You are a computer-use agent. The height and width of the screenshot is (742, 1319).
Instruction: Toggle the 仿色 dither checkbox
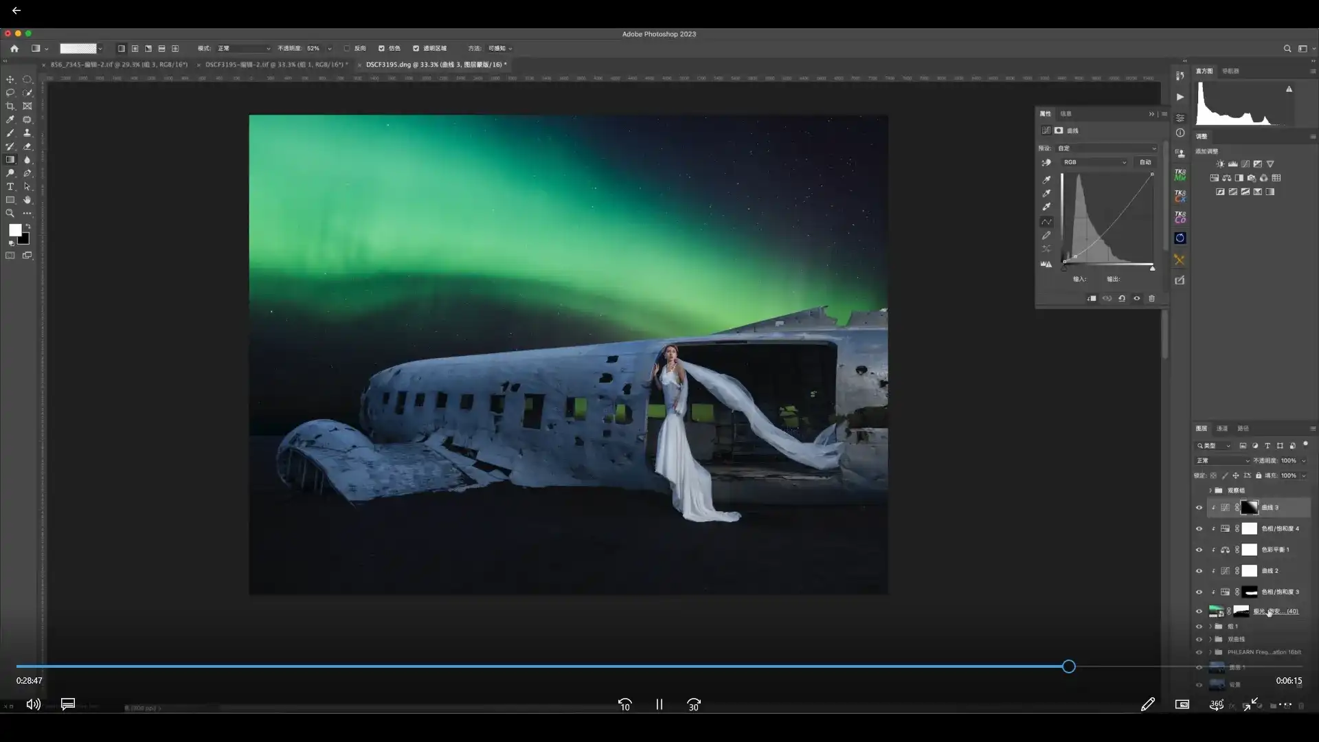point(381,49)
